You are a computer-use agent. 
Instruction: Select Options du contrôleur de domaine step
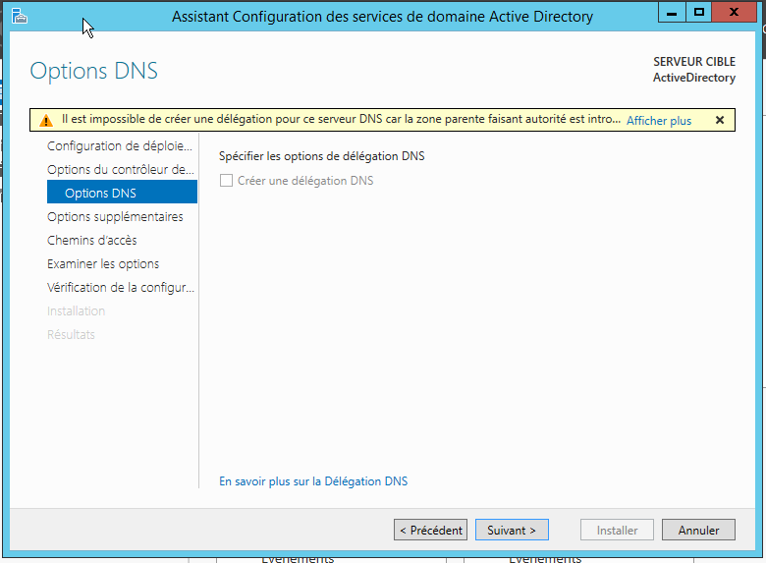(120, 170)
